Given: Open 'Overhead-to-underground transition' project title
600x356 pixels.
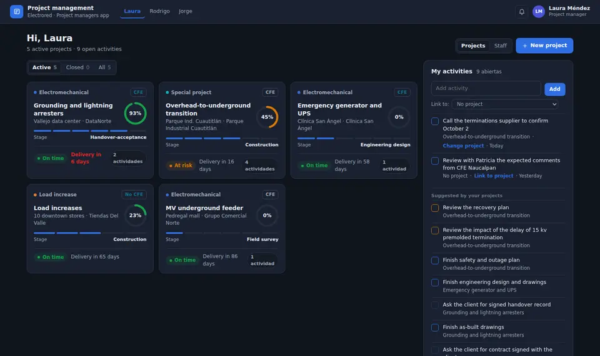Looking at the screenshot, I should tap(207, 109).
